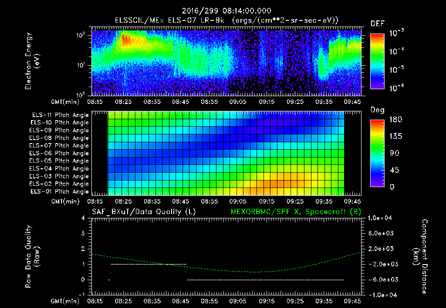
Task: Click the ELS-07 Pitch Angle row label
Action: (59, 145)
